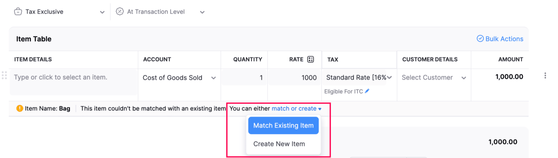Expand the Tax Exclusive chevron
This screenshot has height=158, width=558.
102,12
